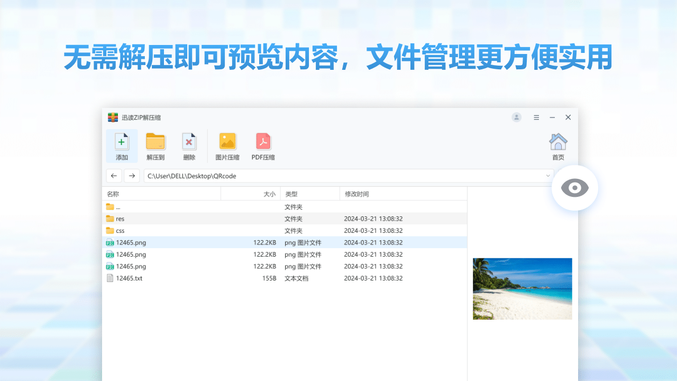Click the 删除 (Delete) icon
Image resolution: width=677 pixels, height=381 pixels.
[189, 146]
